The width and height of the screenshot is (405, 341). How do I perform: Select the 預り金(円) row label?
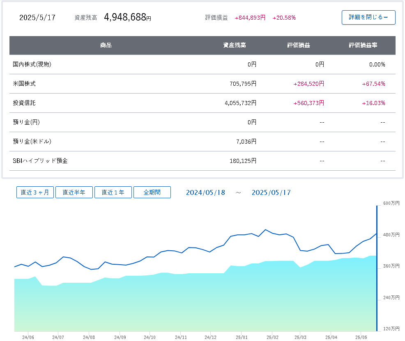(26, 122)
